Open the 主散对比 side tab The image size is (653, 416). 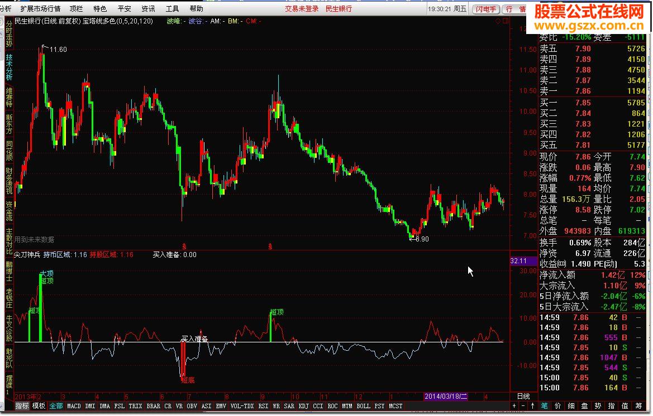click(9, 241)
